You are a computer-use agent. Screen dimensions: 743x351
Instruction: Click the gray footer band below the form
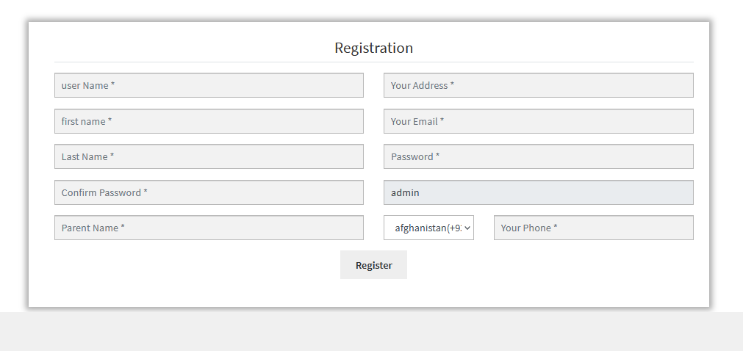pyautogui.click(x=371, y=332)
